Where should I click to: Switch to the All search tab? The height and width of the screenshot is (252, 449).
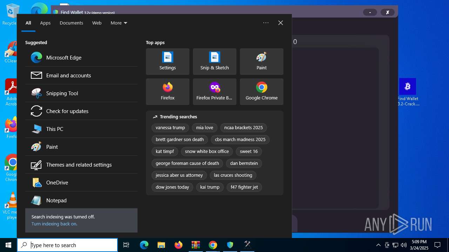[x=28, y=23]
